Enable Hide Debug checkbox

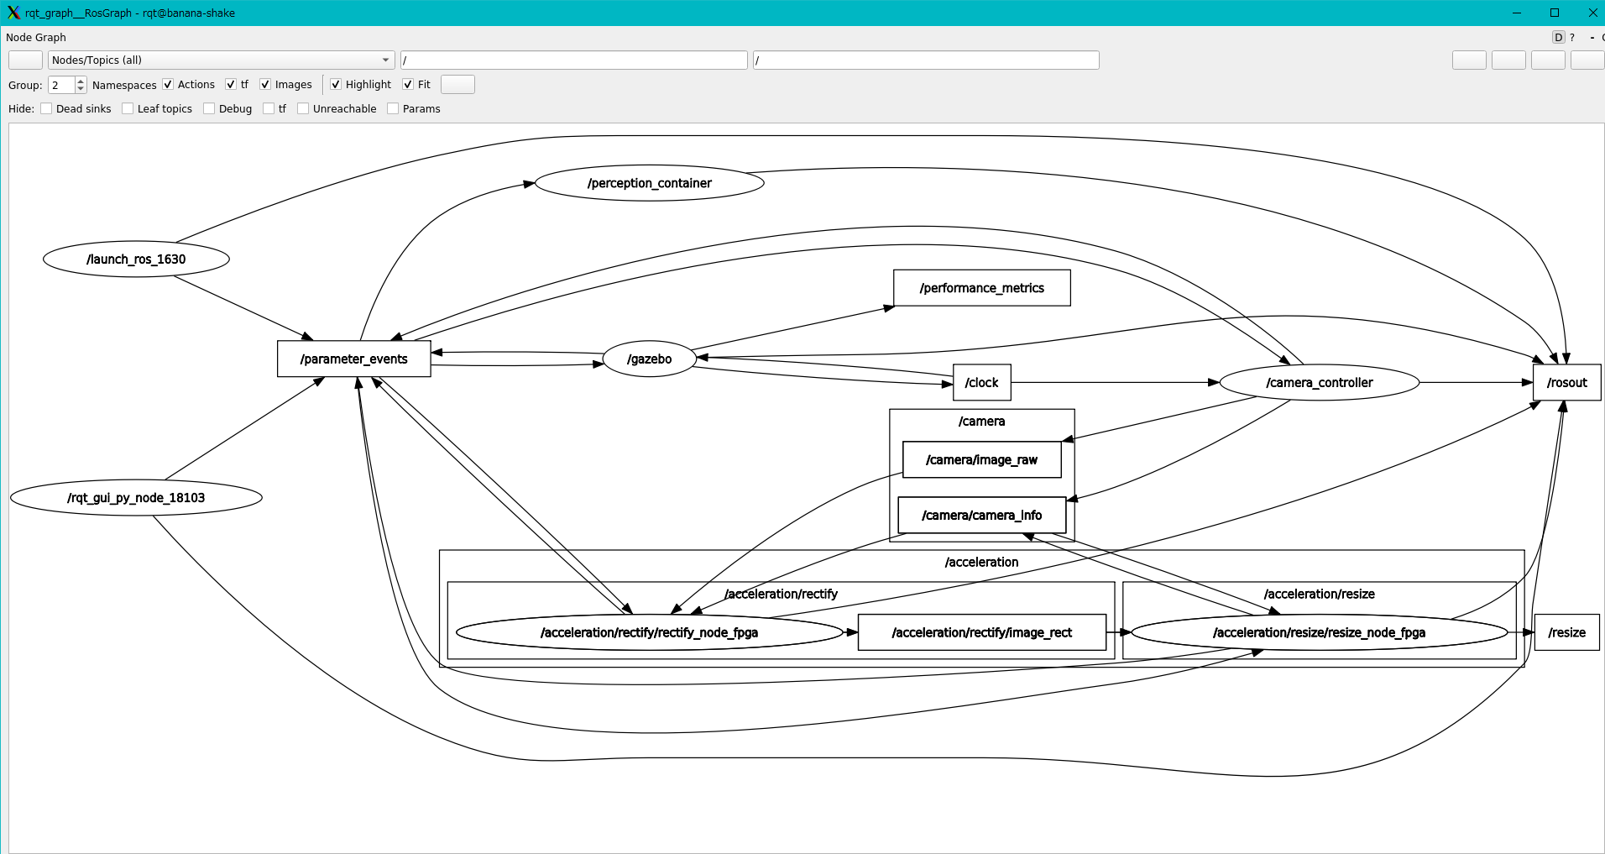[x=209, y=108]
